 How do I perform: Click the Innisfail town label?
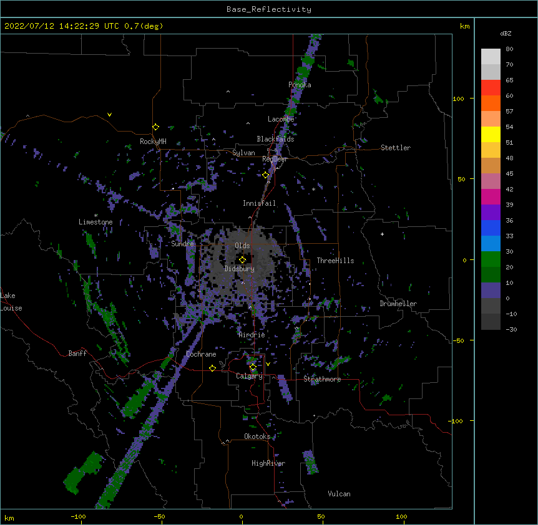coord(259,203)
